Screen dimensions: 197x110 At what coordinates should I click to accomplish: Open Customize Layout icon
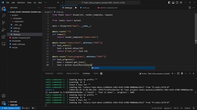click(181, 2)
